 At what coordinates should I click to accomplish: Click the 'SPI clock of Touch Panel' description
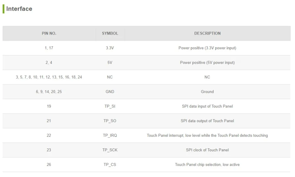207,150
